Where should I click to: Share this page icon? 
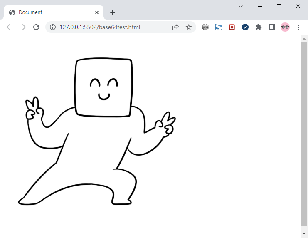pos(175,27)
